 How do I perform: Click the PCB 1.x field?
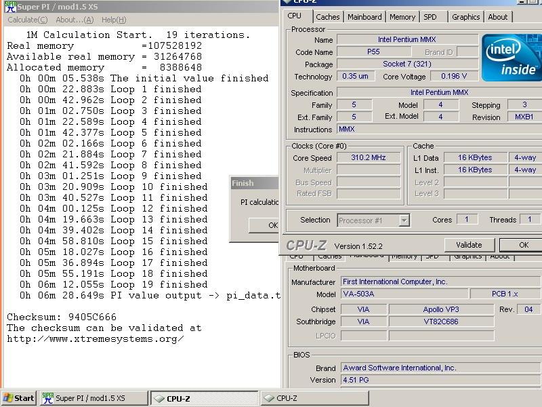[505, 294]
